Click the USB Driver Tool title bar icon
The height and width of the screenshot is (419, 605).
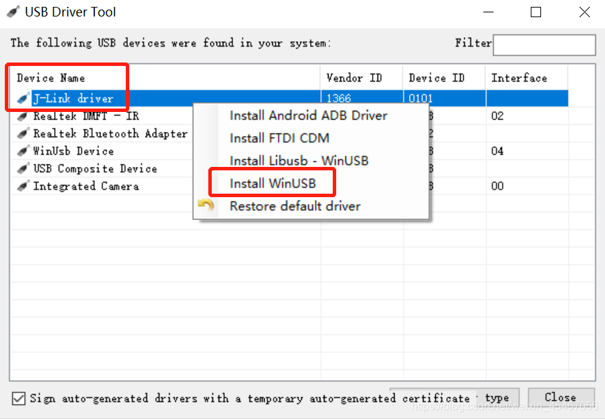(12, 12)
